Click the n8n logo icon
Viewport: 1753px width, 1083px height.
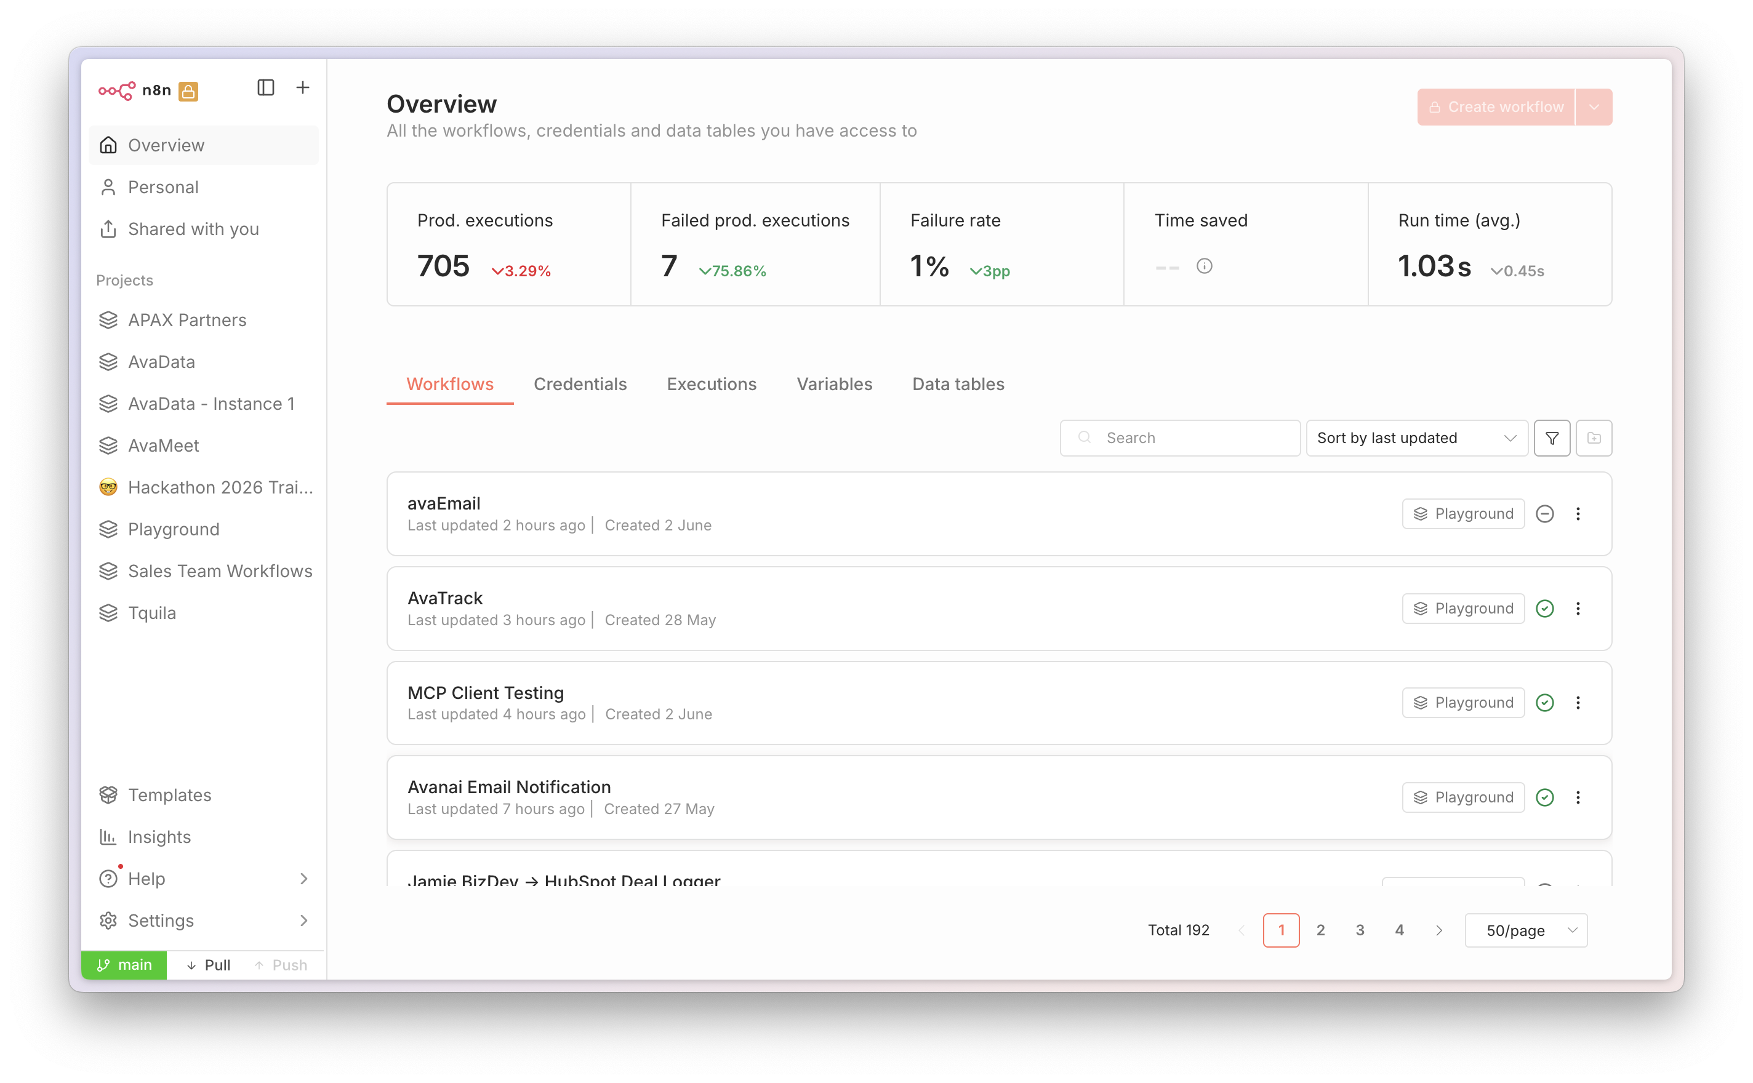point(117,90)
